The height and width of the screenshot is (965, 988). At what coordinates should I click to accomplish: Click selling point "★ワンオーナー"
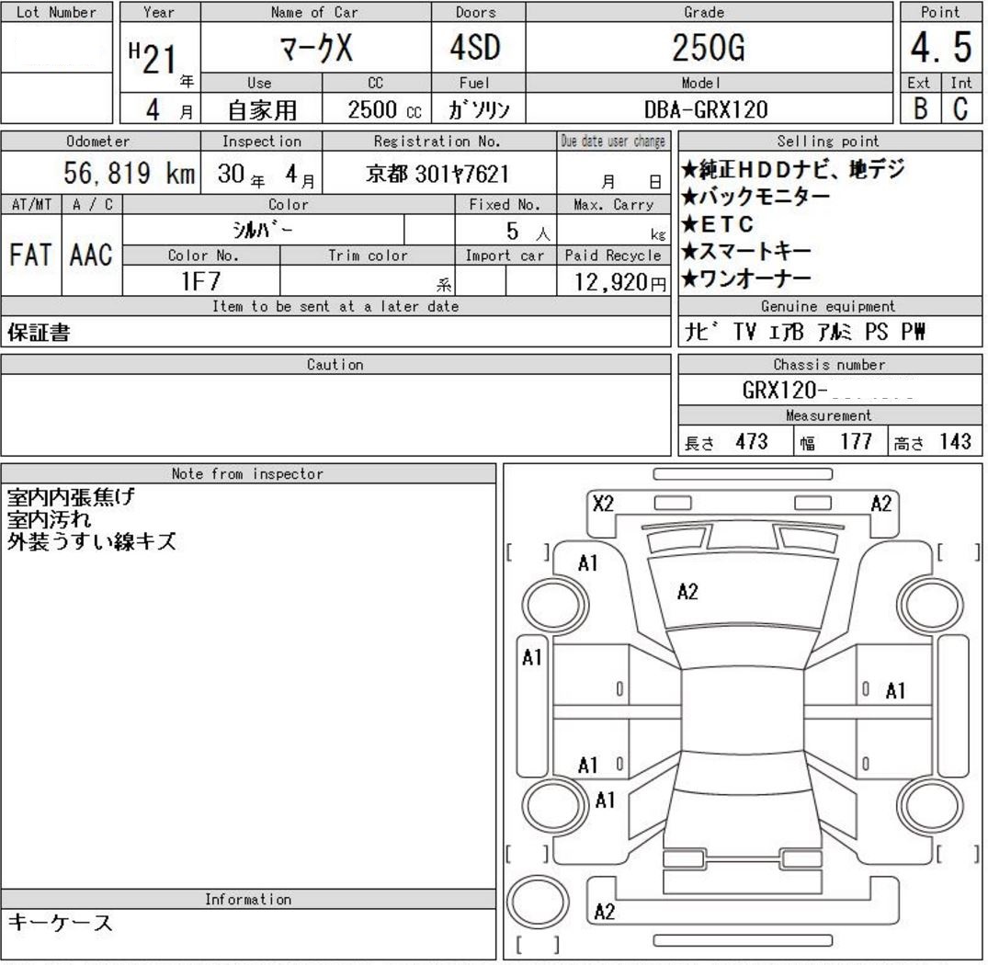(746, 278)
